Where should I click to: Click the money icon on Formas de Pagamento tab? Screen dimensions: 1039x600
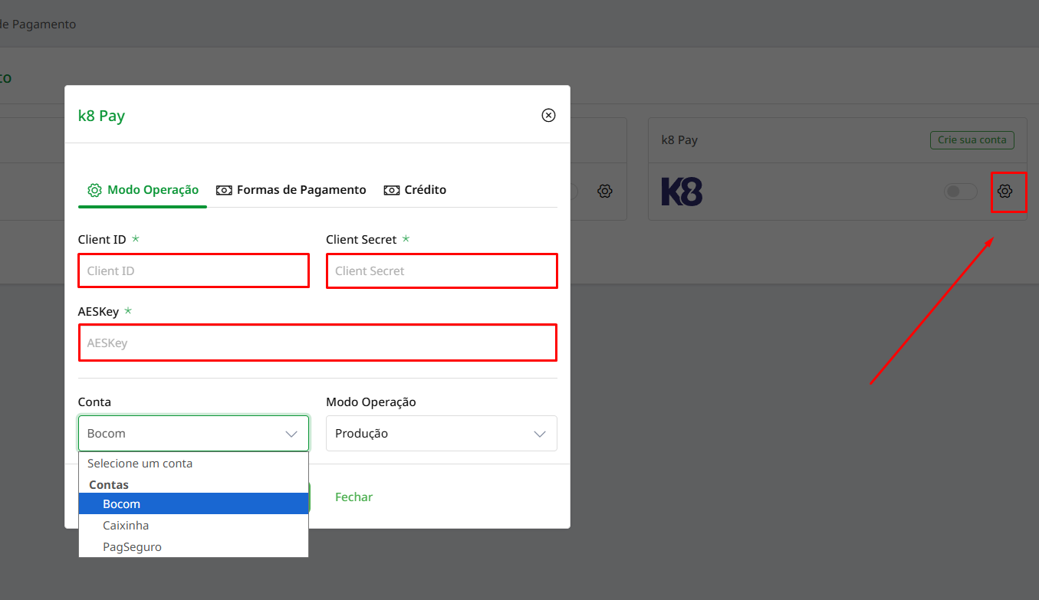coord(224,190)
